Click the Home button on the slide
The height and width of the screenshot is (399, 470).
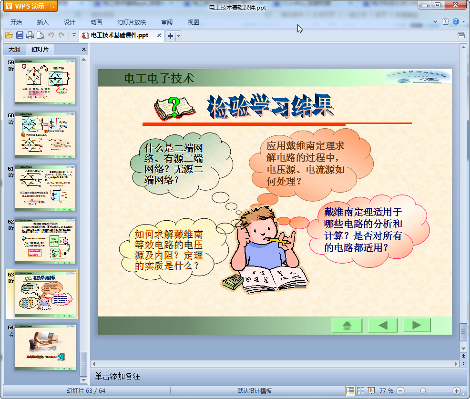(347, 325)
